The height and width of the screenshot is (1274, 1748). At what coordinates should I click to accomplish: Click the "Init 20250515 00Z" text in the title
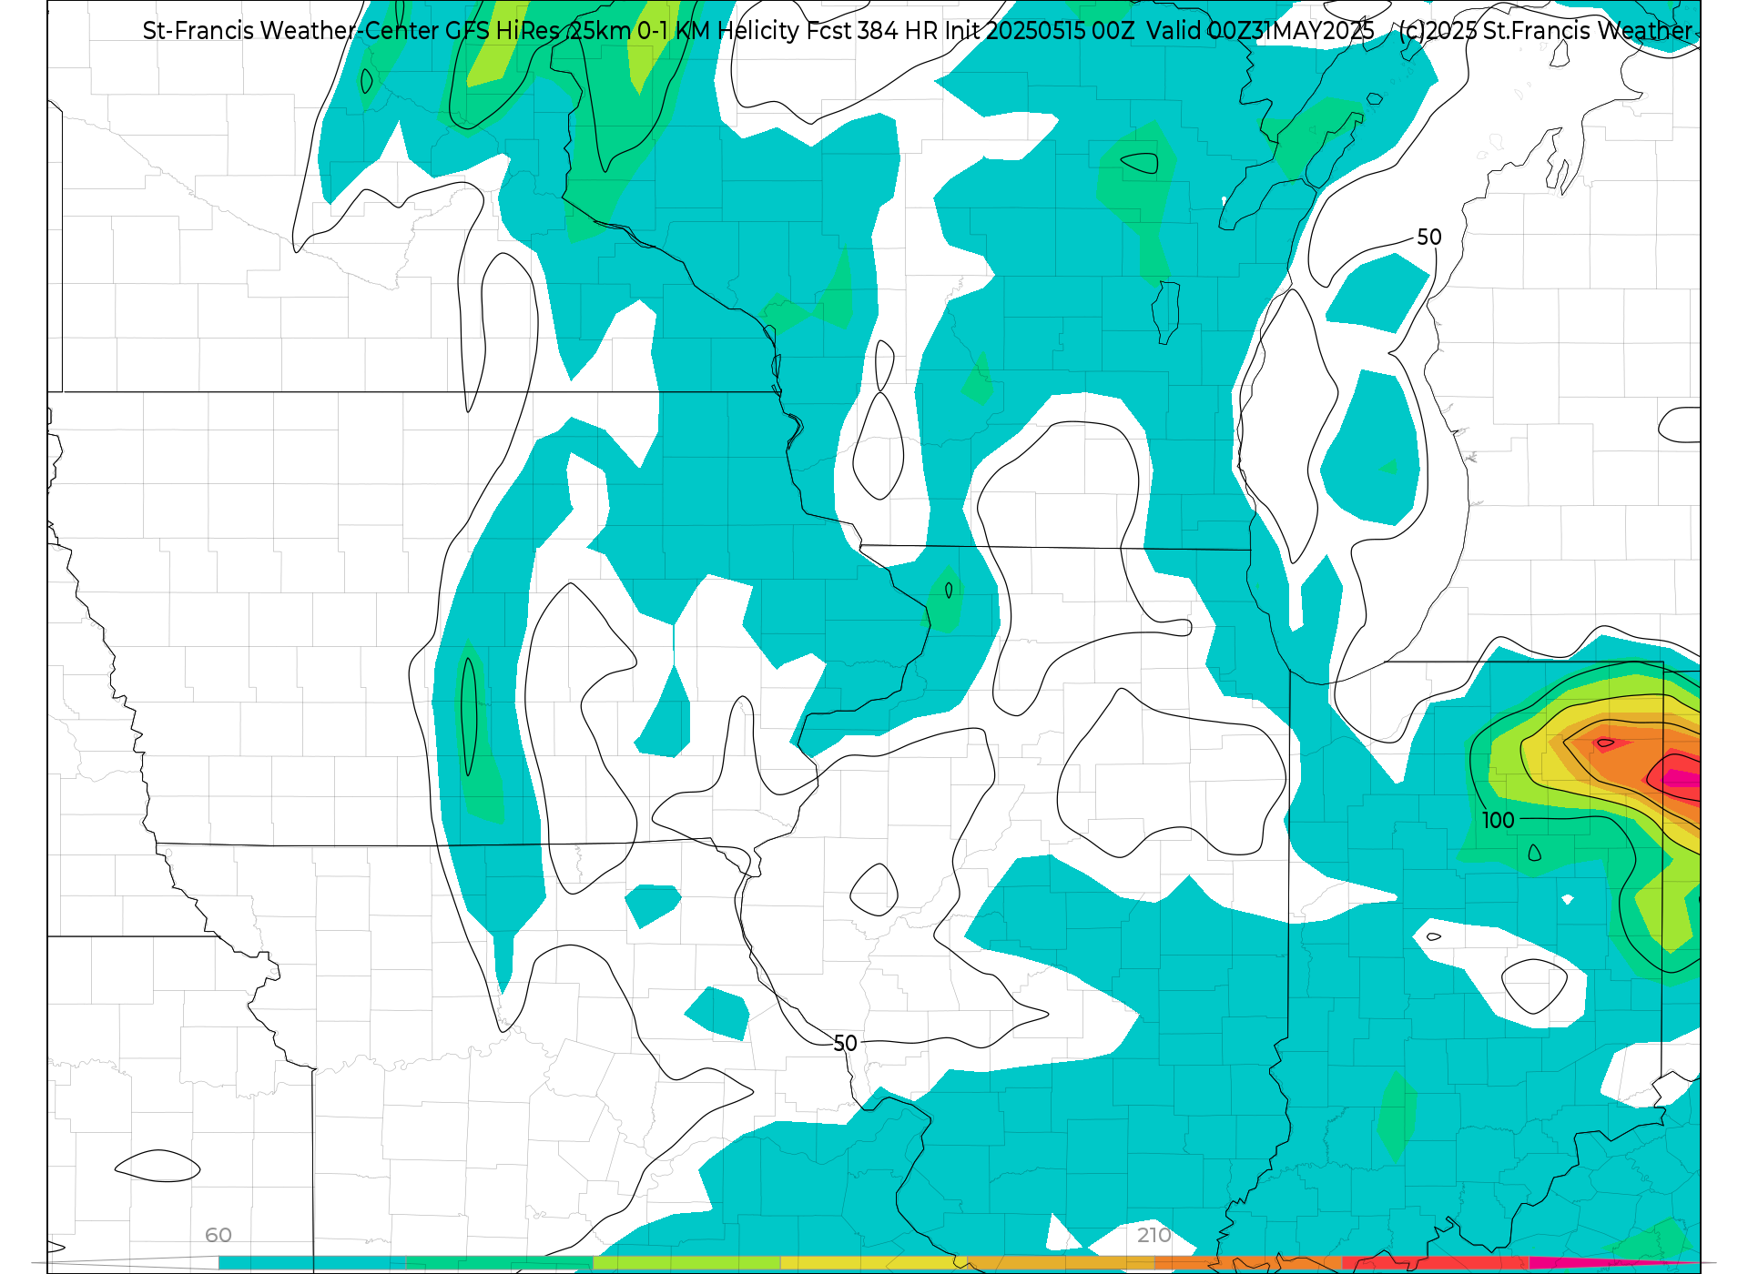click(1040, 31)
